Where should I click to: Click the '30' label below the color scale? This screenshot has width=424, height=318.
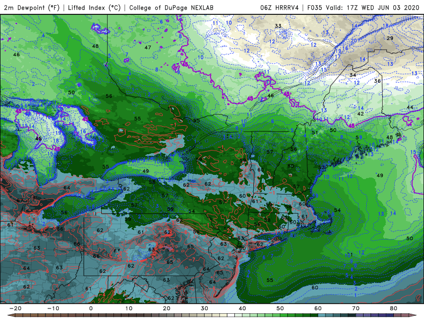pyautogui.click(x=205, y=308)
